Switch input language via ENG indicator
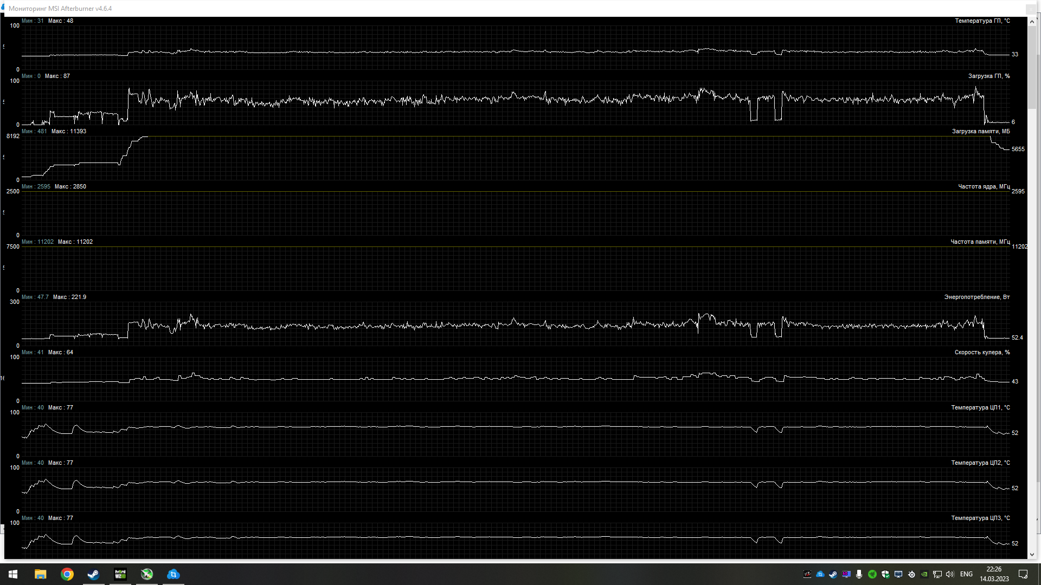This screenshot has height=585, width=1041. [x=966, y=574]
